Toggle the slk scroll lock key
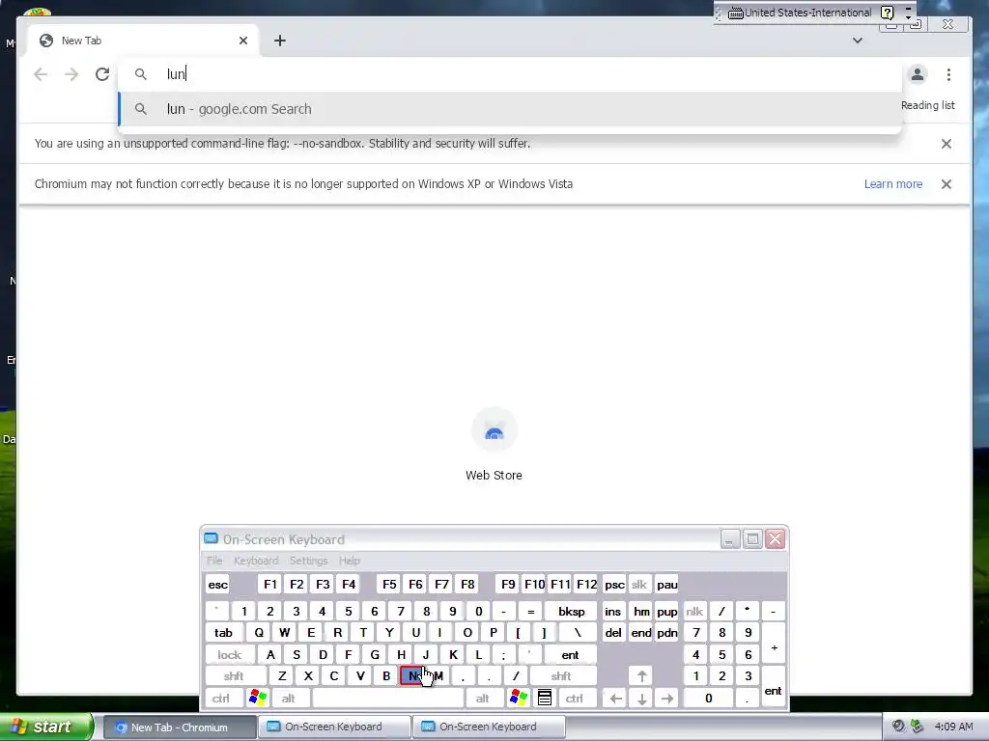The width and height of the screenshot is (989, 741). tap(639, 584)
